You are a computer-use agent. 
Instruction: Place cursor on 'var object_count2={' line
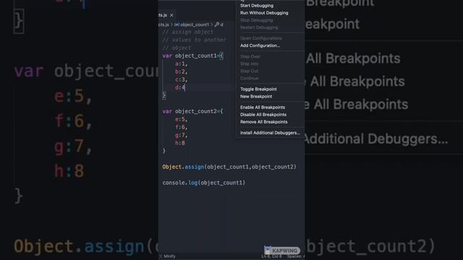click(193, 111)
